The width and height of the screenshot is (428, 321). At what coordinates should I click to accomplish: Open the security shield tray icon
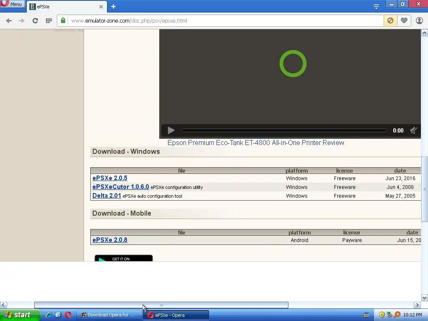coord(382,315)
